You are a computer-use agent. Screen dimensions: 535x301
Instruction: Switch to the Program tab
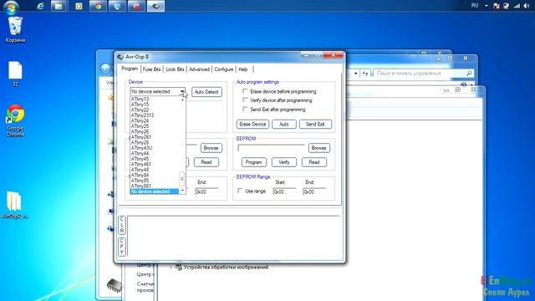tap(130, 69)
